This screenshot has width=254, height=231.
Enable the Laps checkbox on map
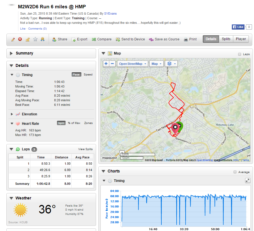(240, 54)
